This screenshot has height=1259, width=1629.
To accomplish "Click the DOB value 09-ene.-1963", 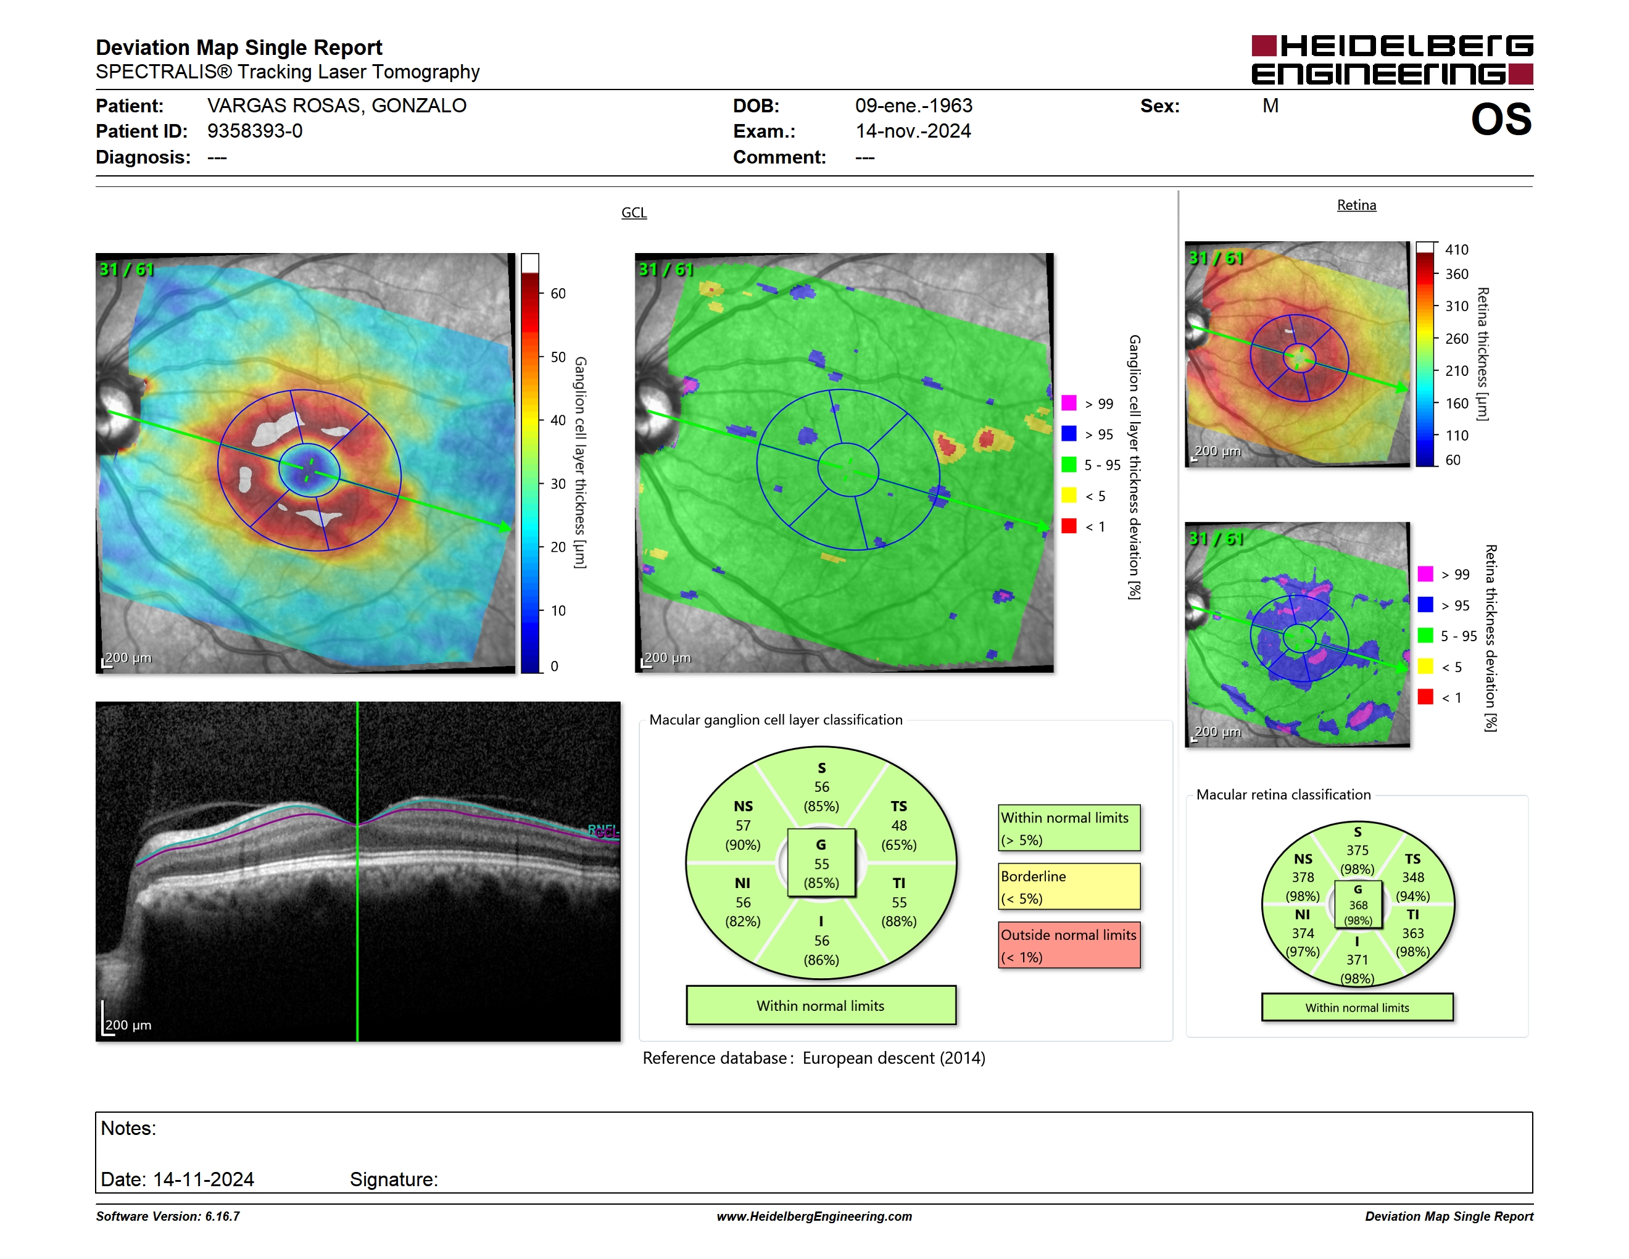I will (x=914, y=105).
